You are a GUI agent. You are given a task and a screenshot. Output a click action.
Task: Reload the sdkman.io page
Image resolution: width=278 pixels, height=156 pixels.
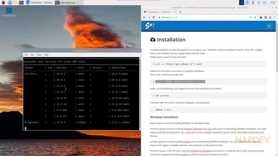(x=153, y=17)
